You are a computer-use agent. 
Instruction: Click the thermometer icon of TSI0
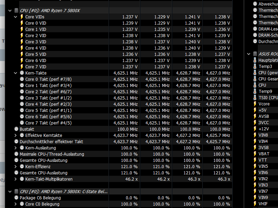pyautogui.click(x=255, y=98)
